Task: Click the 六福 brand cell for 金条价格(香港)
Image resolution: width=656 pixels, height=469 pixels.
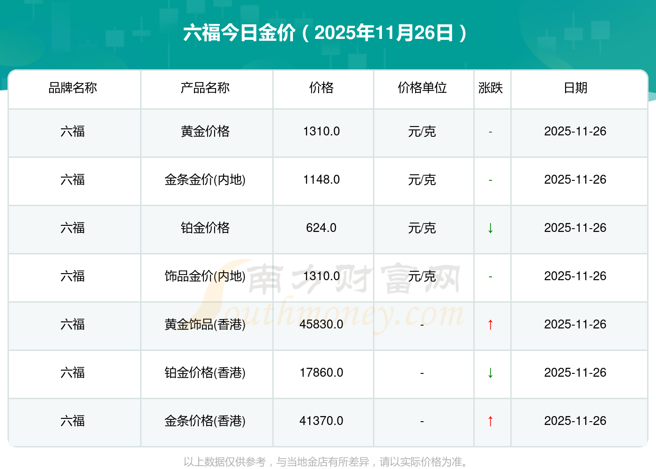Action: 73,421
